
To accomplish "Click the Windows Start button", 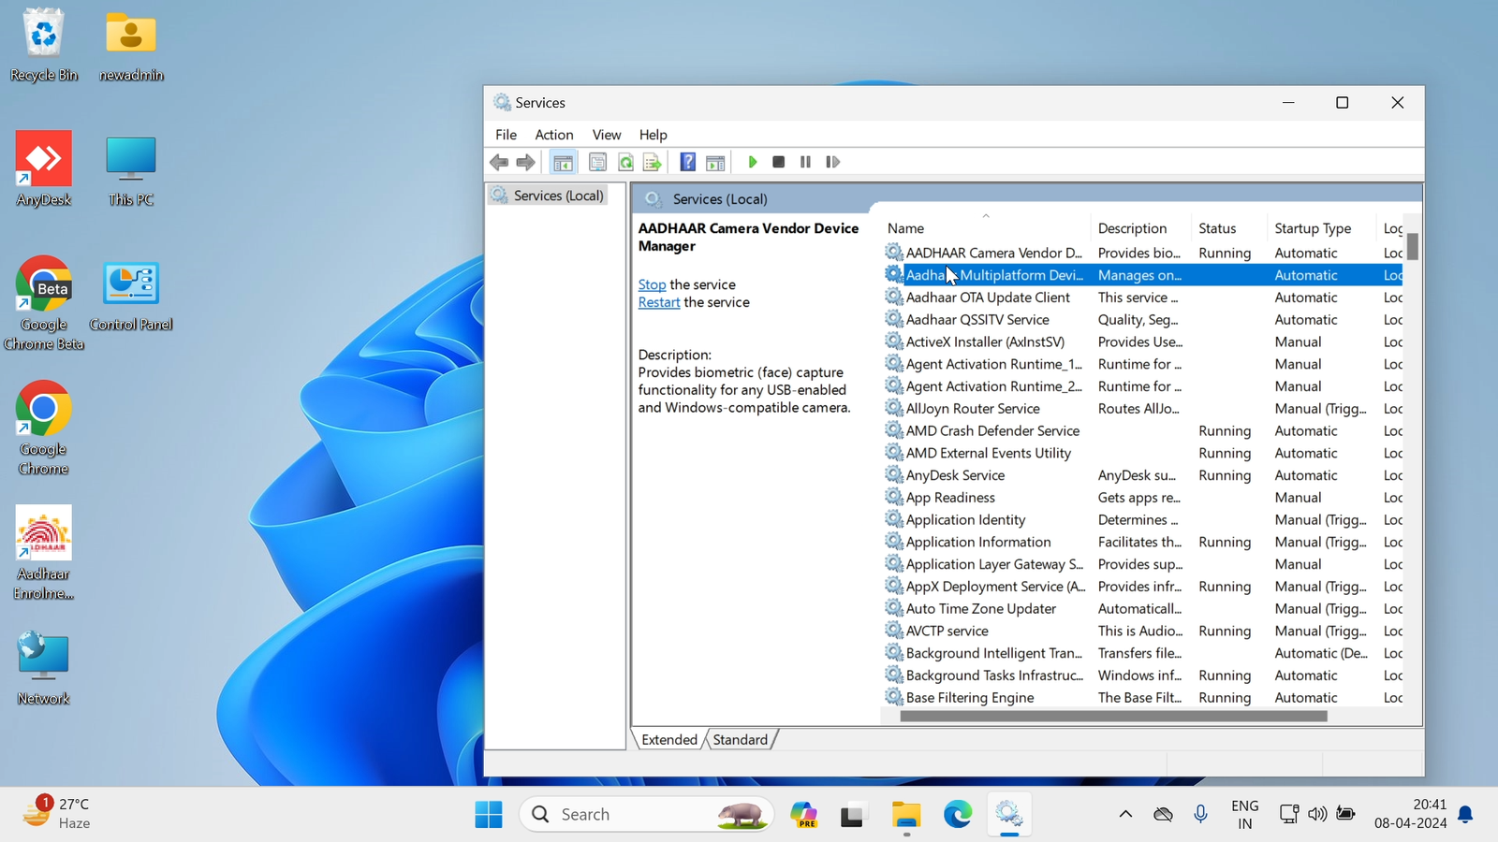I will [x=488, y=815].
